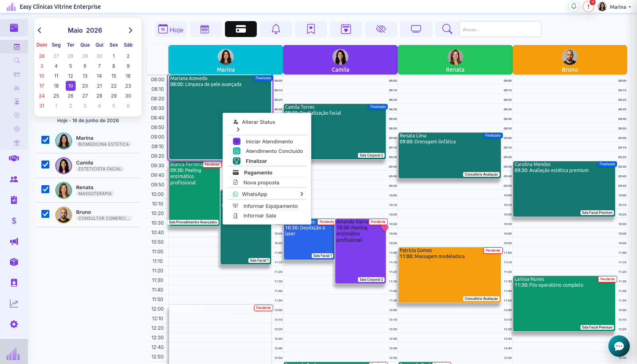The height and width of the screenshot is (364, 637).
Task: Open Renata Lima drenagem linfática appointment
Action: point(450,155)
